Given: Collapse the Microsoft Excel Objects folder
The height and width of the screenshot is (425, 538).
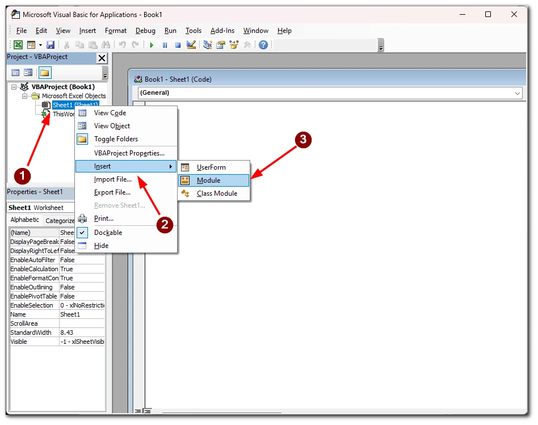Looking at the screenshot, I should [x=24, y=96].
